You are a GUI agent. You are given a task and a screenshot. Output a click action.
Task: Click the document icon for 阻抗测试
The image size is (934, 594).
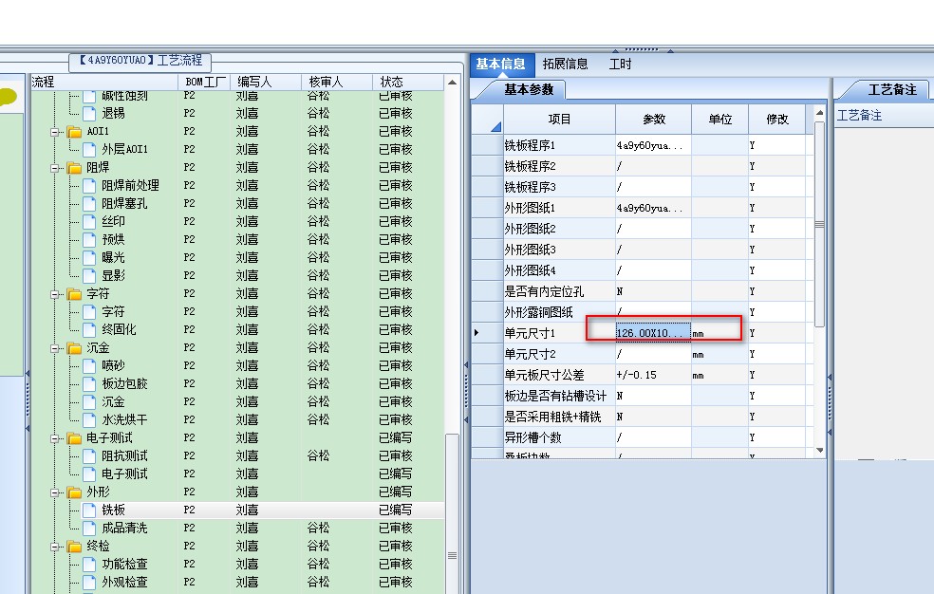coord(89,456)
